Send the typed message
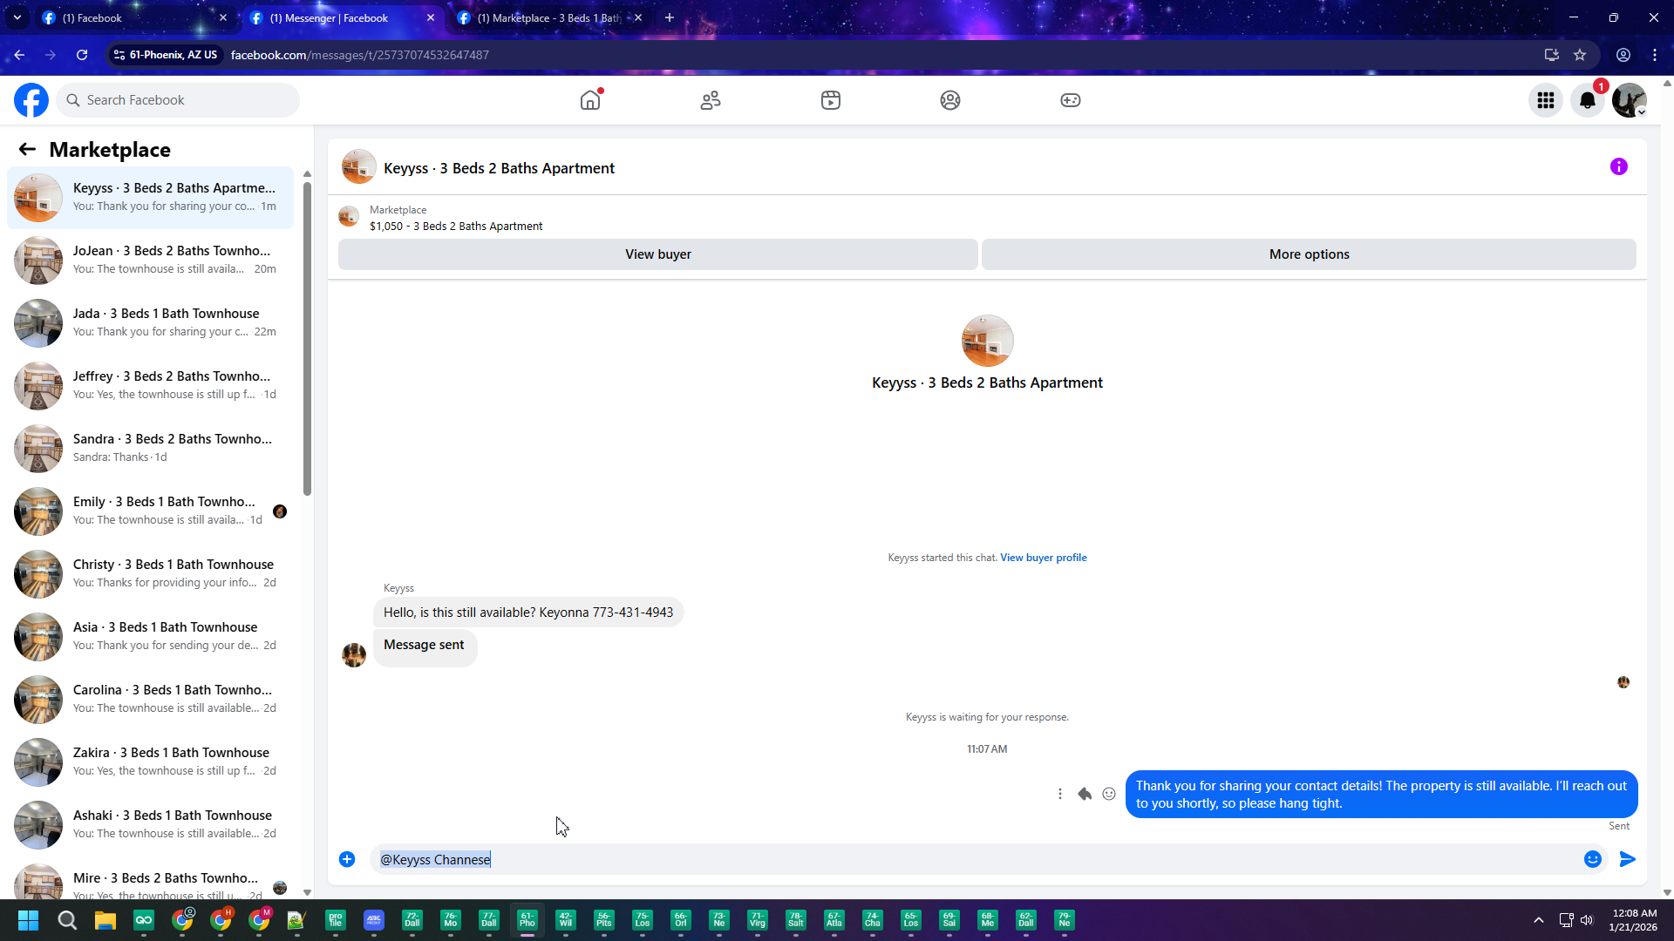 pos(1628,860)
